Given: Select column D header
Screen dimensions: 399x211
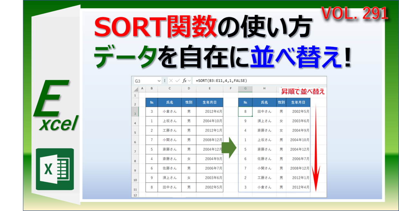Looking at the screenshot, I should pyautogui.click(x=189, y=89).
